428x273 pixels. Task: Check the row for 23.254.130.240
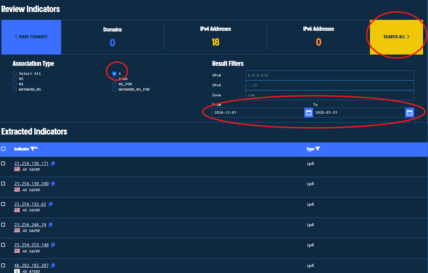[3, 183]
